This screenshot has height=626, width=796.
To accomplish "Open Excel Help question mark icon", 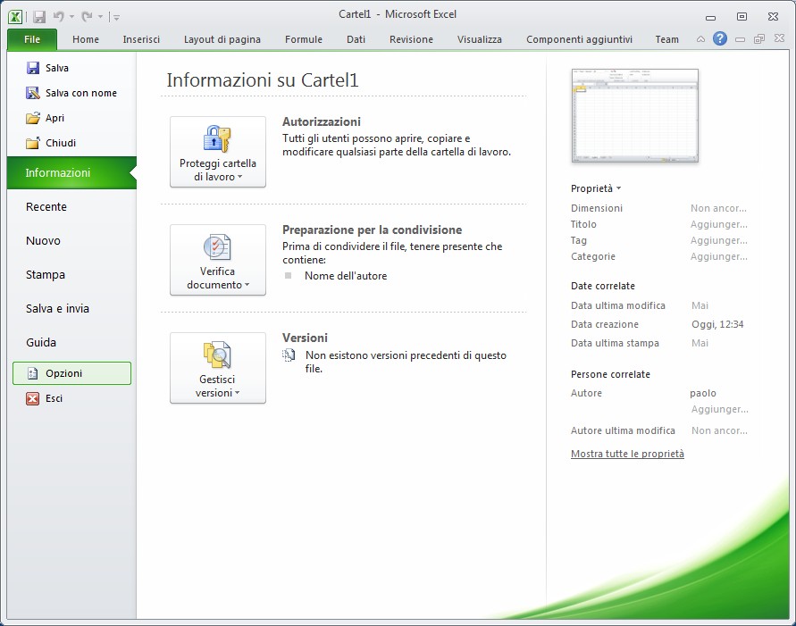I will click(720, 38).
